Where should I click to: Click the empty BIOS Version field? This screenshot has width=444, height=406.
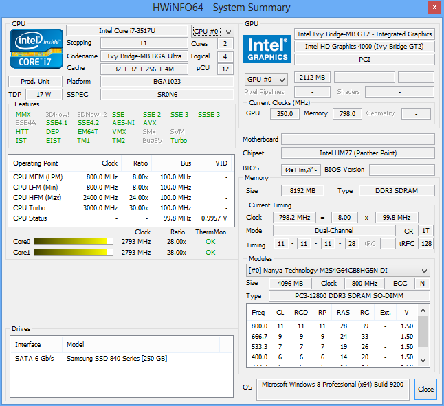[402, 170]
